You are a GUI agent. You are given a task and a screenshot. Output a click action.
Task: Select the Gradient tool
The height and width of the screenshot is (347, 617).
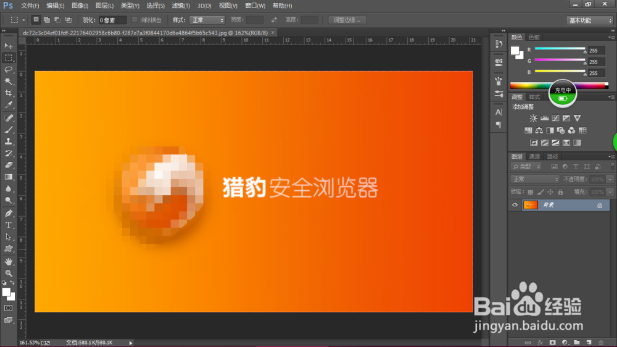8,177
